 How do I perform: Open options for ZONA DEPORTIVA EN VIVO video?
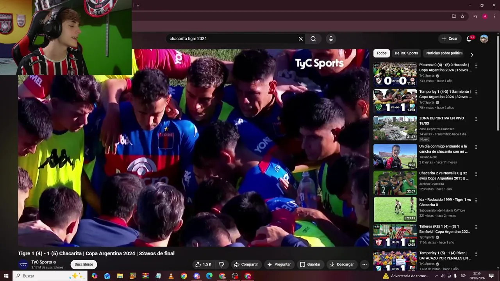click(476, 119)
